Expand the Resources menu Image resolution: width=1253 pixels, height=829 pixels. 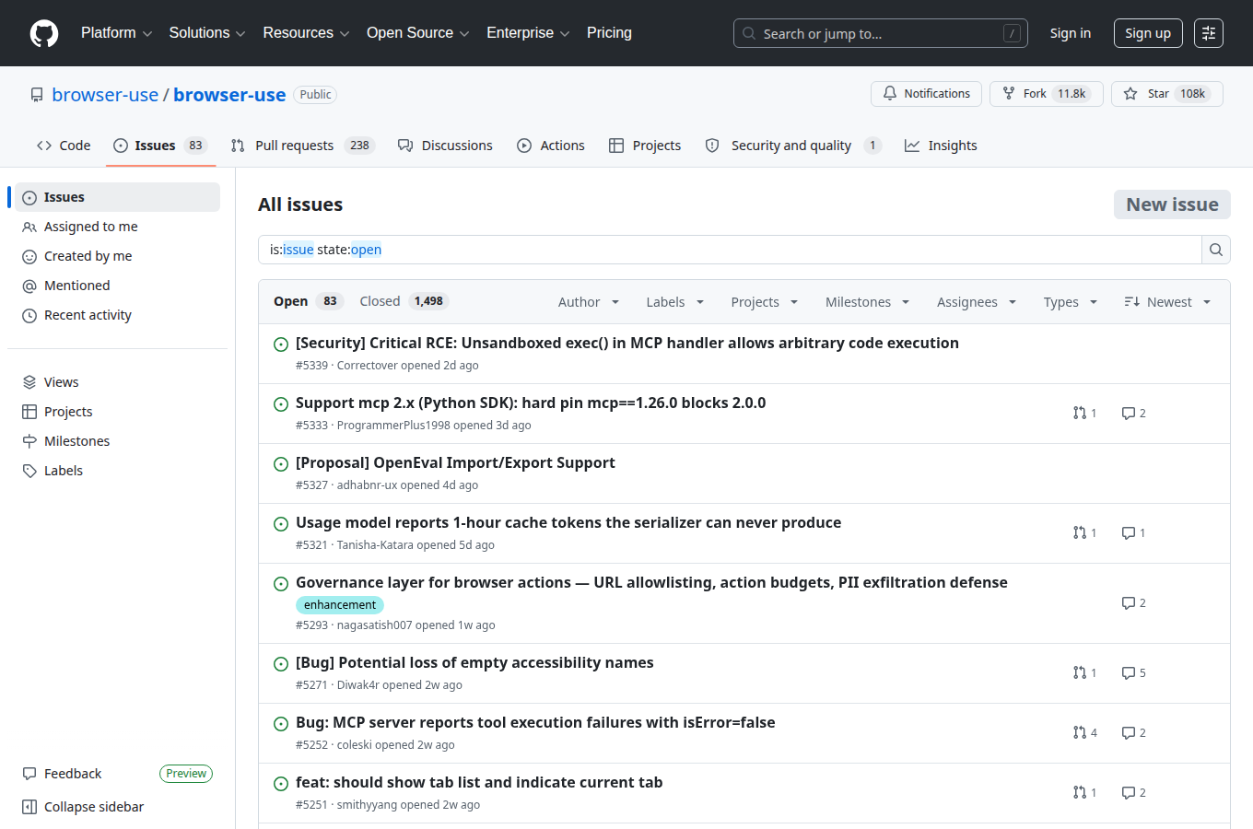(306, 33)
